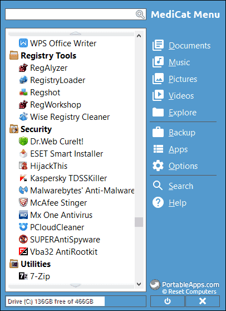Launch SUPERAntiSpyware from the list
The height and width of the screenshot is (311, 226).
[x=65, y=240]
